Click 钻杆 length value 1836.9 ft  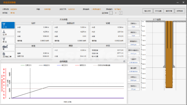(46, 36)
